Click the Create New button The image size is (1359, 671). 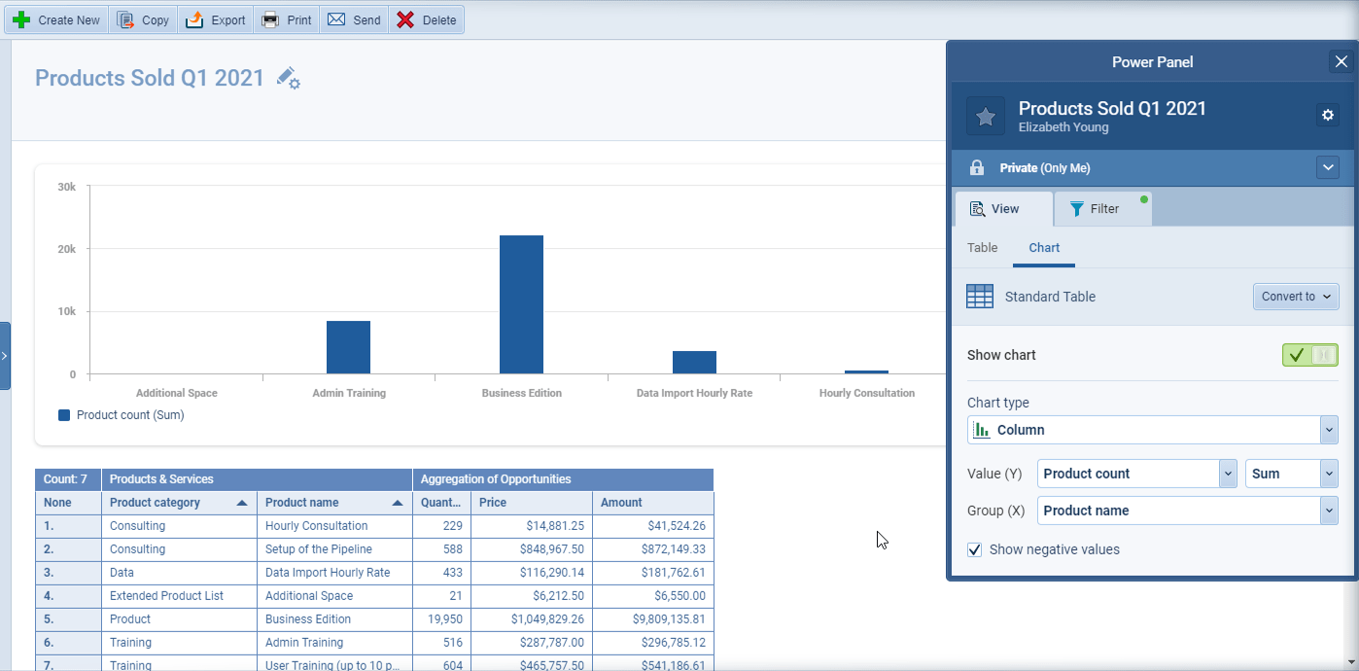coord(55,18)
